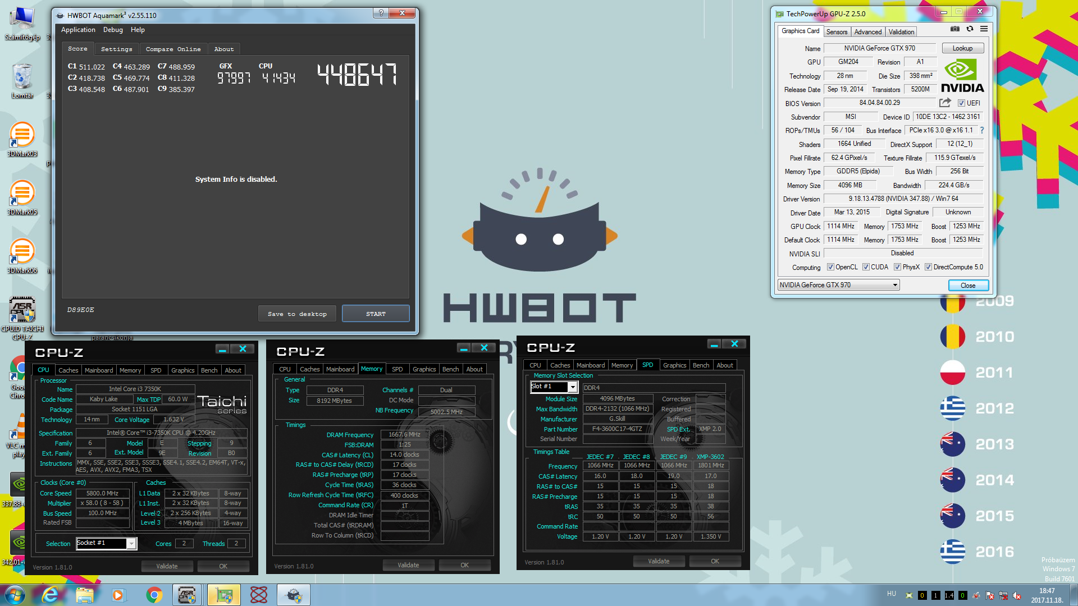Click the NVIDIA logo in GPU-Z
This screenshot has height=606, width=1078.
tap(962, 76)
